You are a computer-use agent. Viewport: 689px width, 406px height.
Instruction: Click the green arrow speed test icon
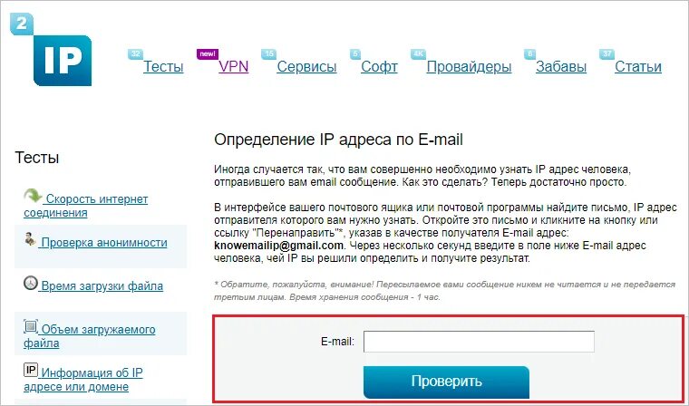[x=33, y=197]
